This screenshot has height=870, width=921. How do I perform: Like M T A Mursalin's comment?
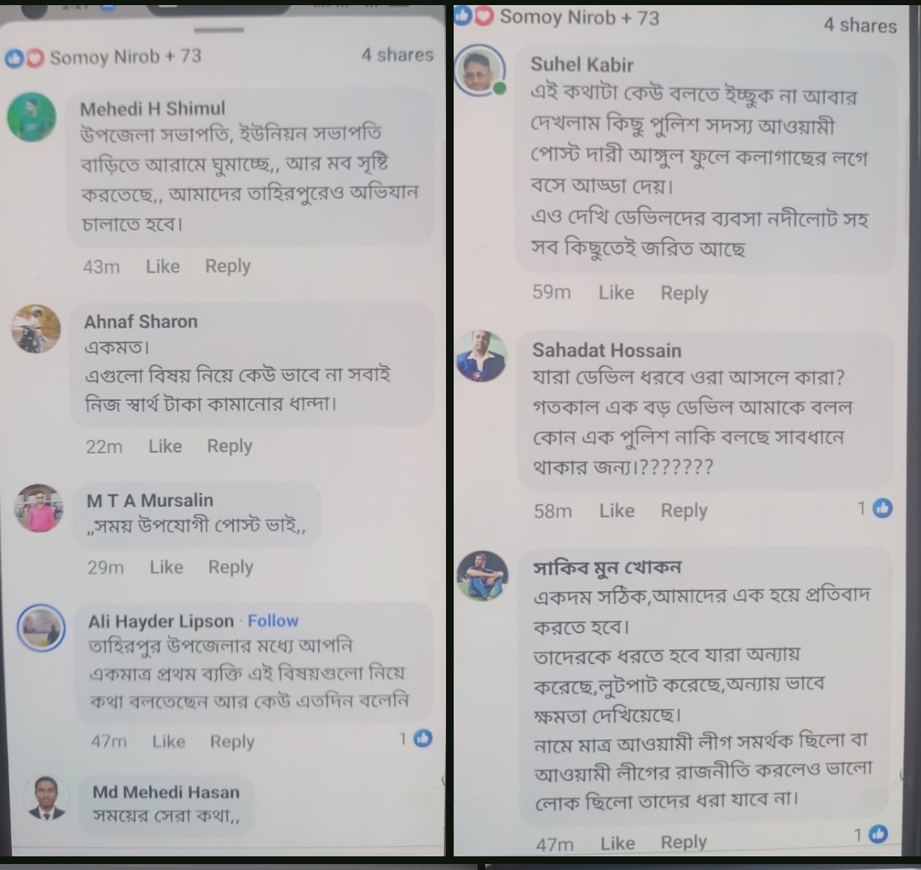click(x=166, y=567)
